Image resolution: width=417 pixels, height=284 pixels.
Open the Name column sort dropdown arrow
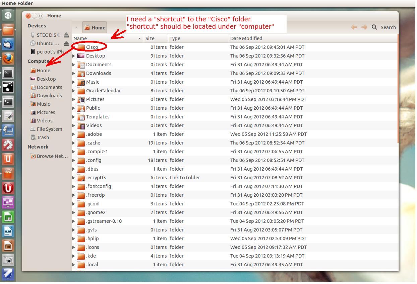point(139,38)
